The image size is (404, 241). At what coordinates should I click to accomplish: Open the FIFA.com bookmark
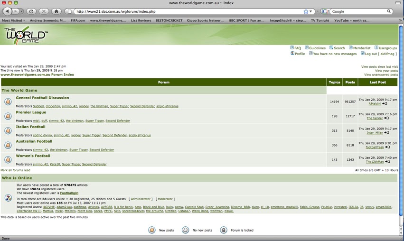click(78, 20)
